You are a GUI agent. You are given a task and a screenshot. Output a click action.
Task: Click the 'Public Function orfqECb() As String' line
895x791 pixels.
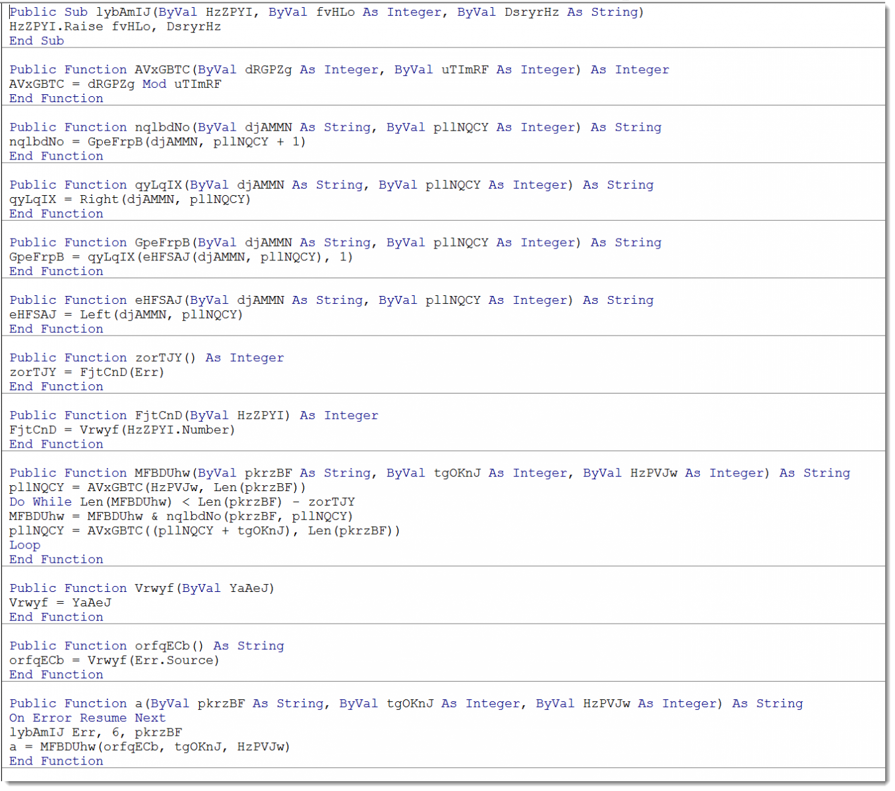tap(146, 646)
